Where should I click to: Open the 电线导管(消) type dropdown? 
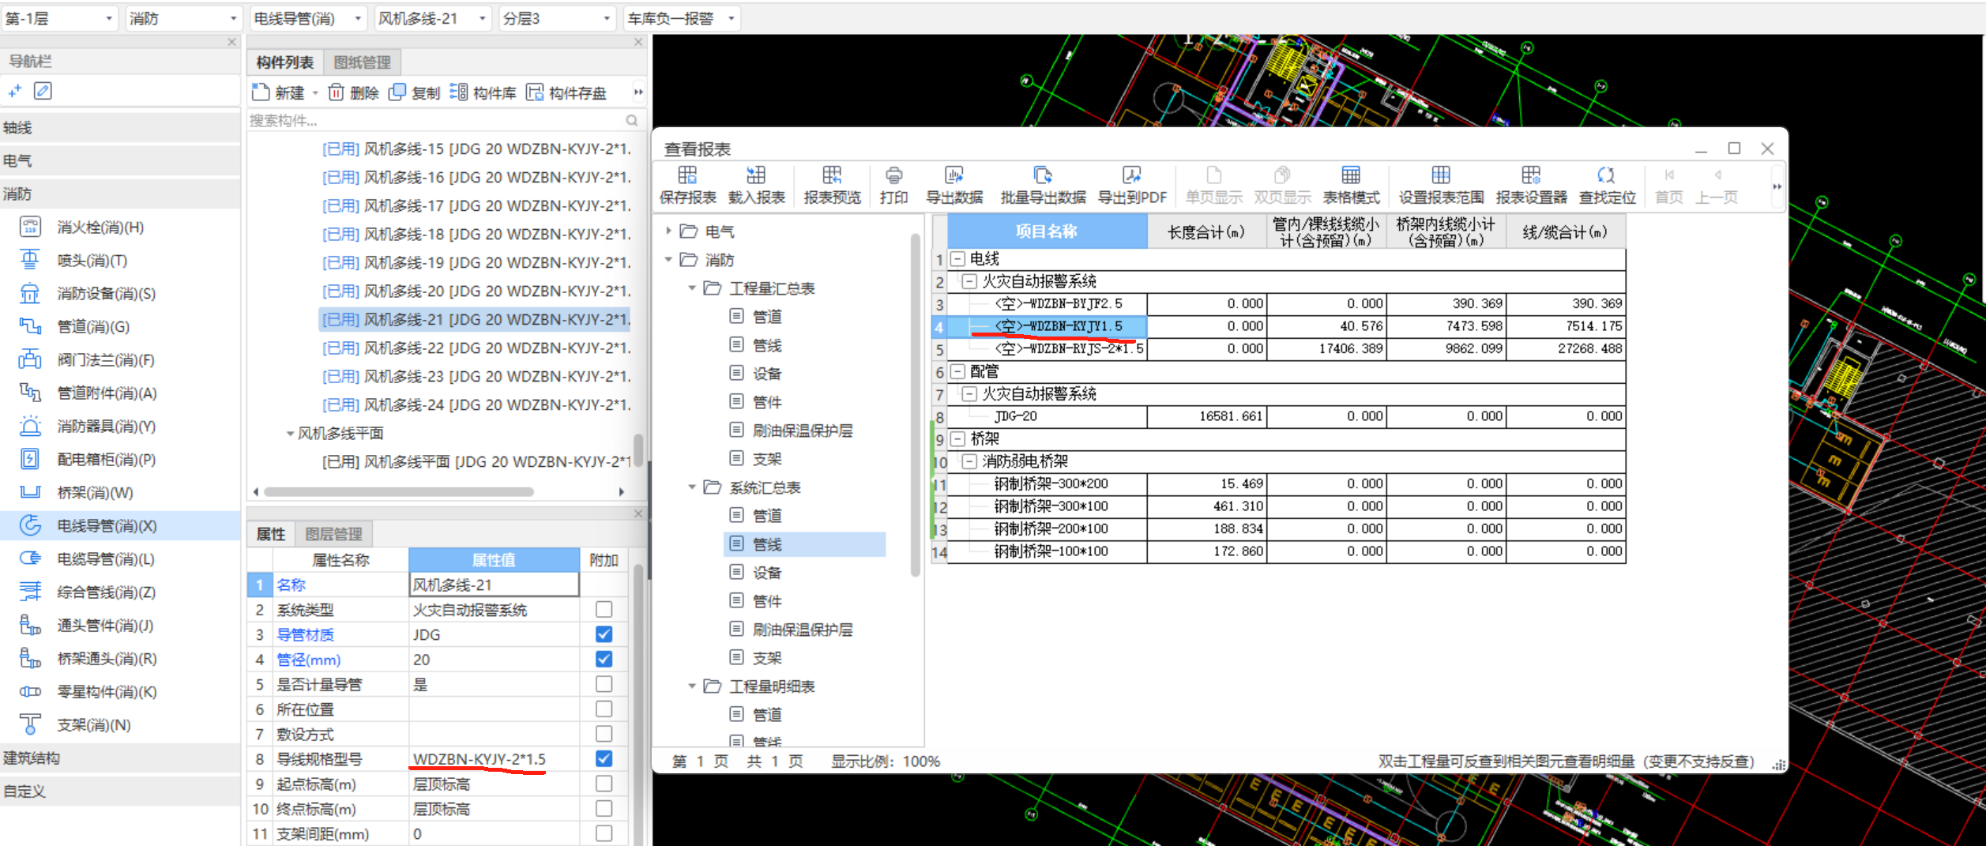(309, 18)
